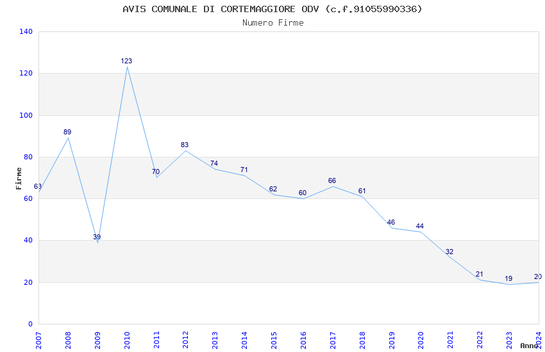The image size is (545, 352).
Task: Click the data label 32 for 2021
Action: pos(449,252)
